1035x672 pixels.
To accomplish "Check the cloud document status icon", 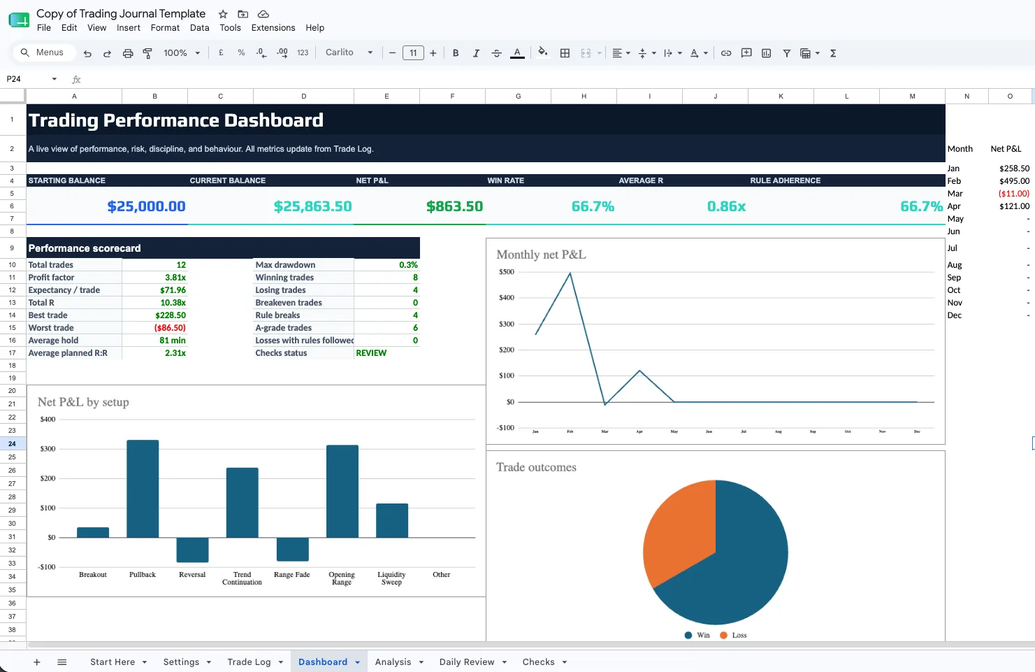I will (263, 14).
